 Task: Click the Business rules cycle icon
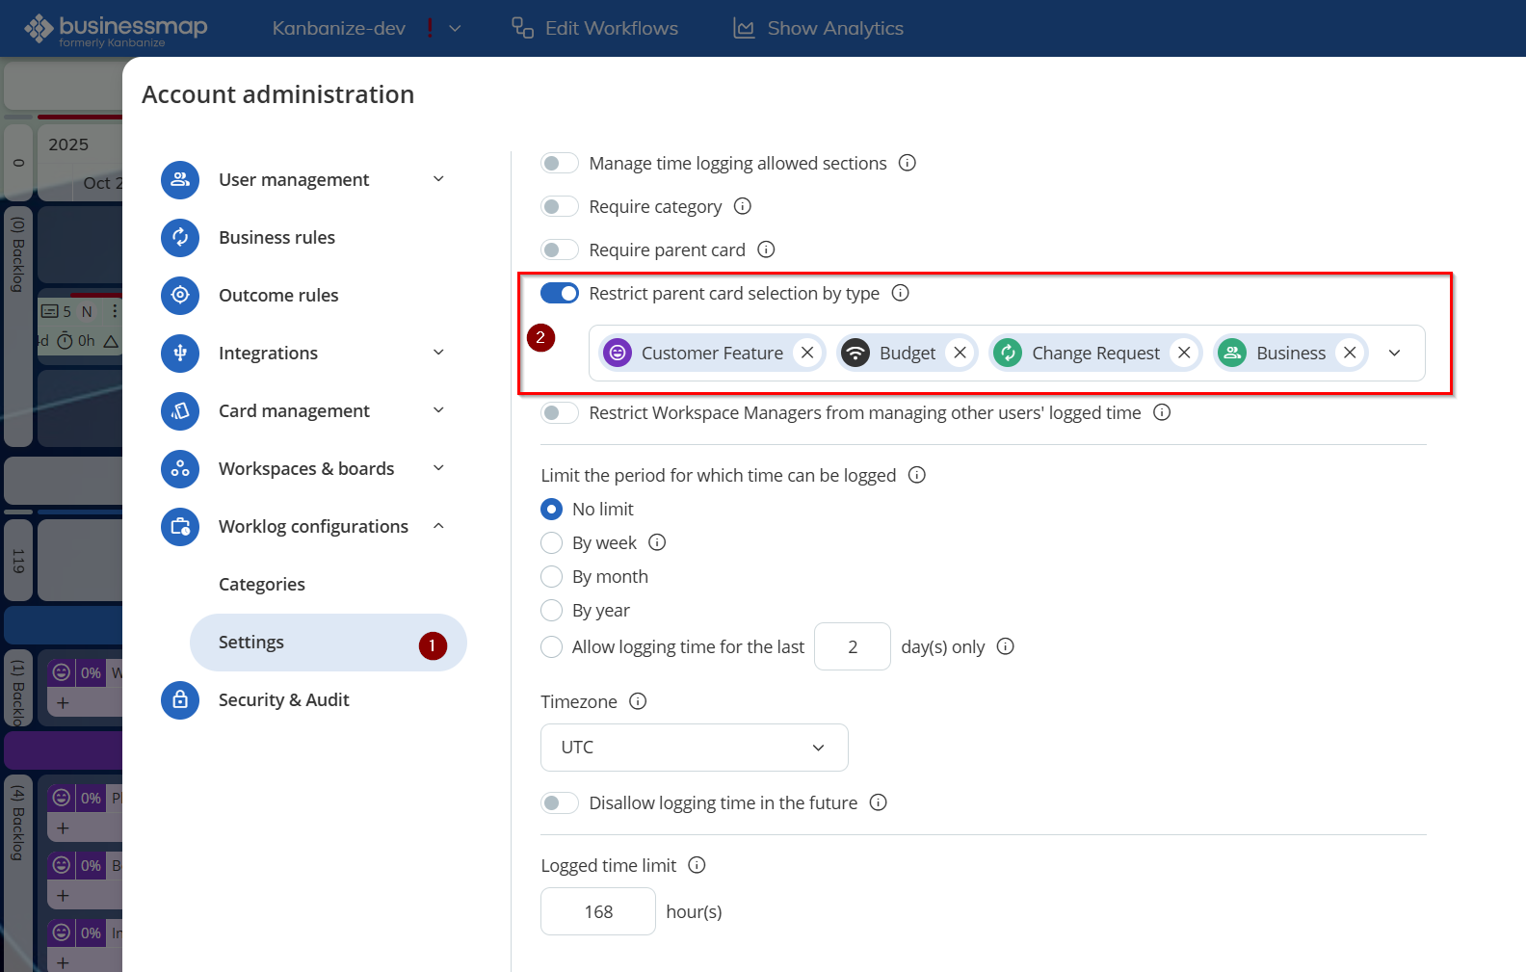click(180, 238)
